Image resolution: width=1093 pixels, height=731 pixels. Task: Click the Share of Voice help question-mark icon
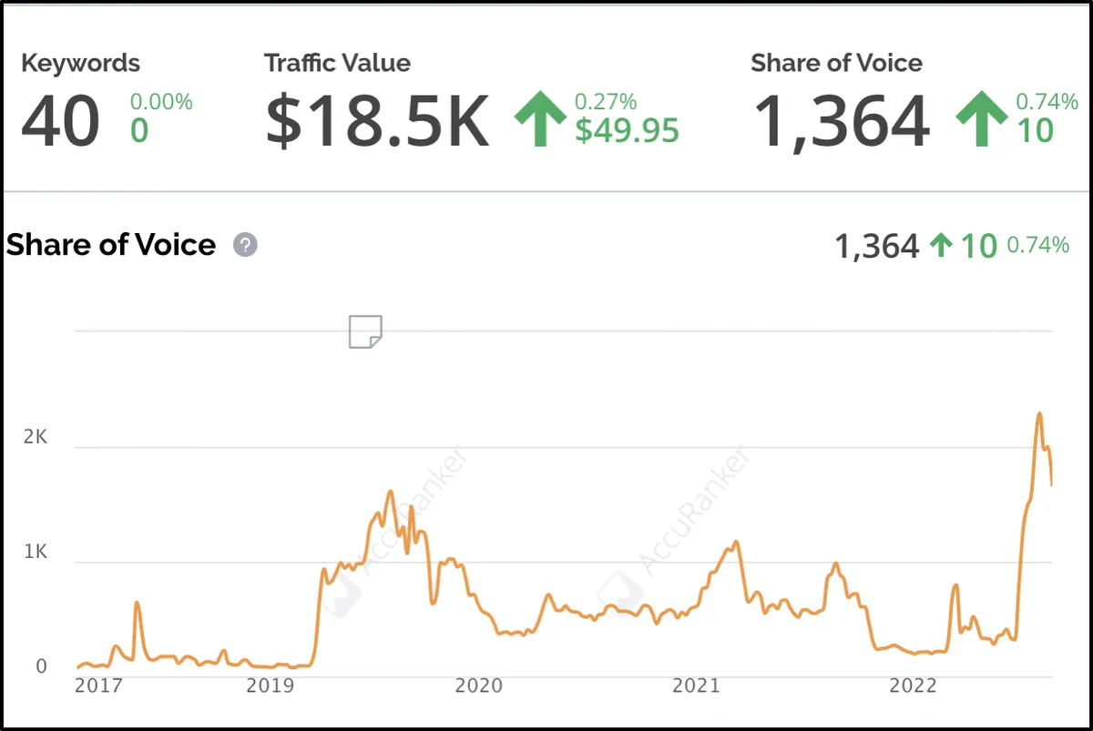click(x=245, y=245)
